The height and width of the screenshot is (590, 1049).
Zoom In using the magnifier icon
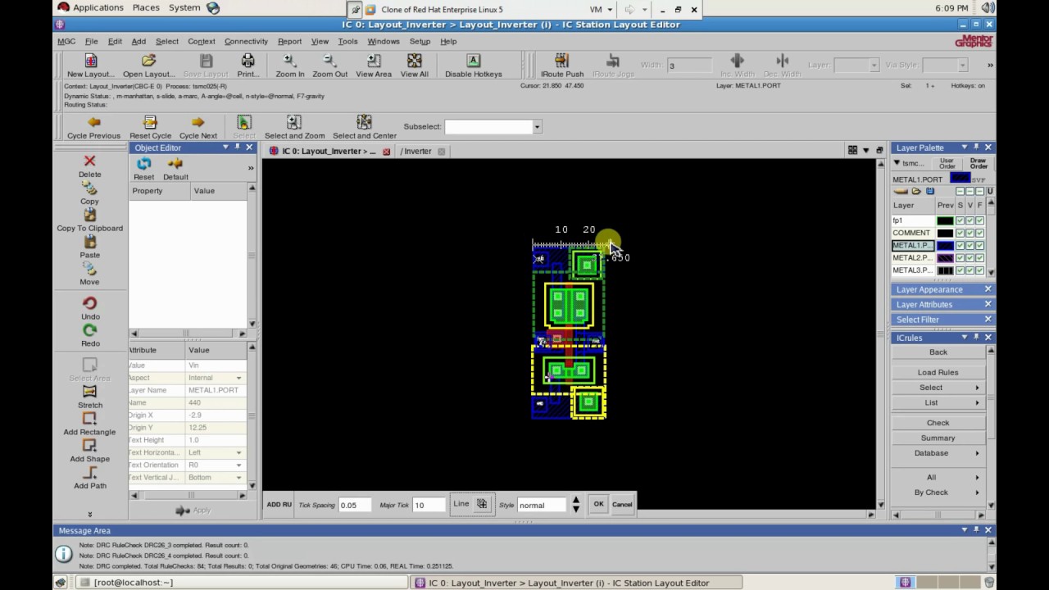tap(289, 61)
